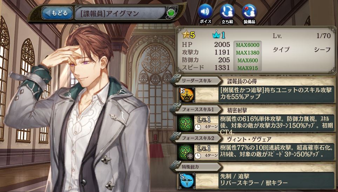338x192 pixels.
Task: Click the character name field アイグマン
Action: point(120,13)
